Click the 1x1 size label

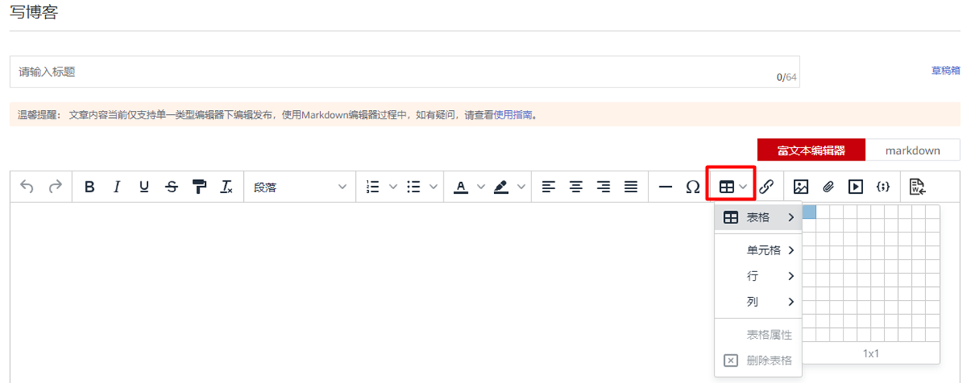(x=871, y=354)
